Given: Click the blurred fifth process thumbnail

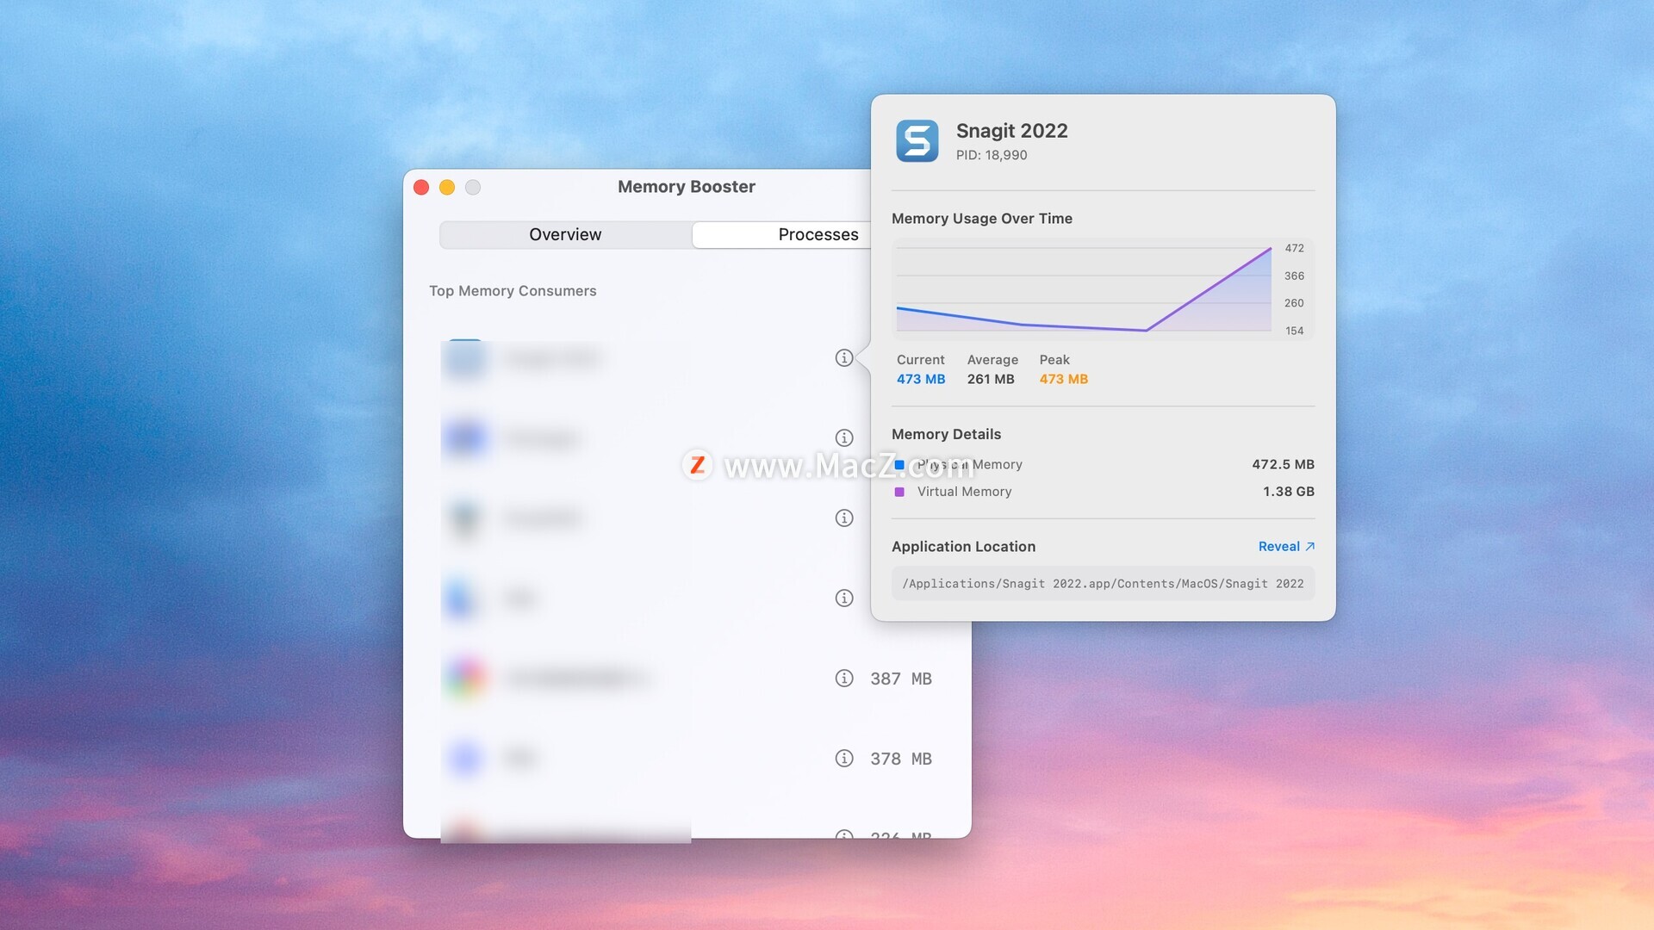Looking at the screenshot, I should pyautogui.click(x=465, y=678).
